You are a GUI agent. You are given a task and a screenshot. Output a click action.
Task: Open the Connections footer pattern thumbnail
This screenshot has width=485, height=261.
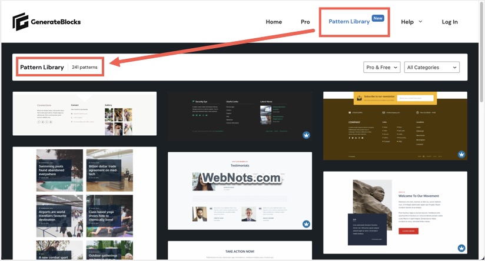[84, 113]
